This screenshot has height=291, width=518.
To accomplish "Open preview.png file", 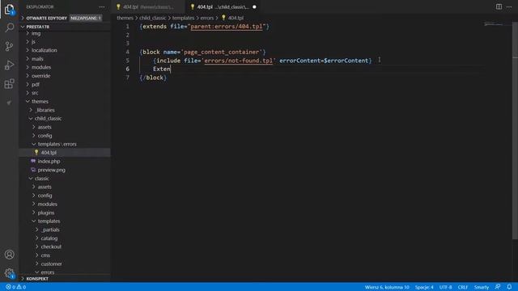I will click(51, 170).
